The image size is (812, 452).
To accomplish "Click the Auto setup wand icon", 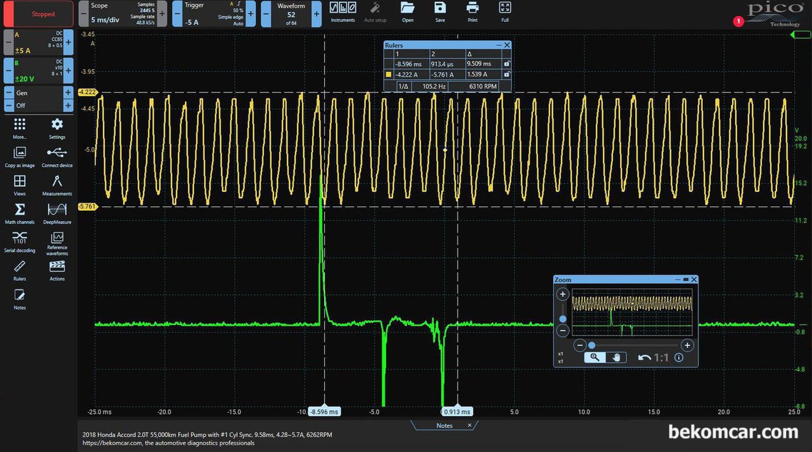I will [x=375, y=13].
